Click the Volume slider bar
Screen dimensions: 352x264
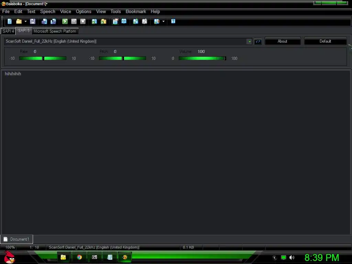pyautogui.click(x=202, y=58)
